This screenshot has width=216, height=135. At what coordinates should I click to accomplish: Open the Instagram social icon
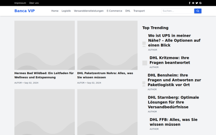click(x=193, y=3)
